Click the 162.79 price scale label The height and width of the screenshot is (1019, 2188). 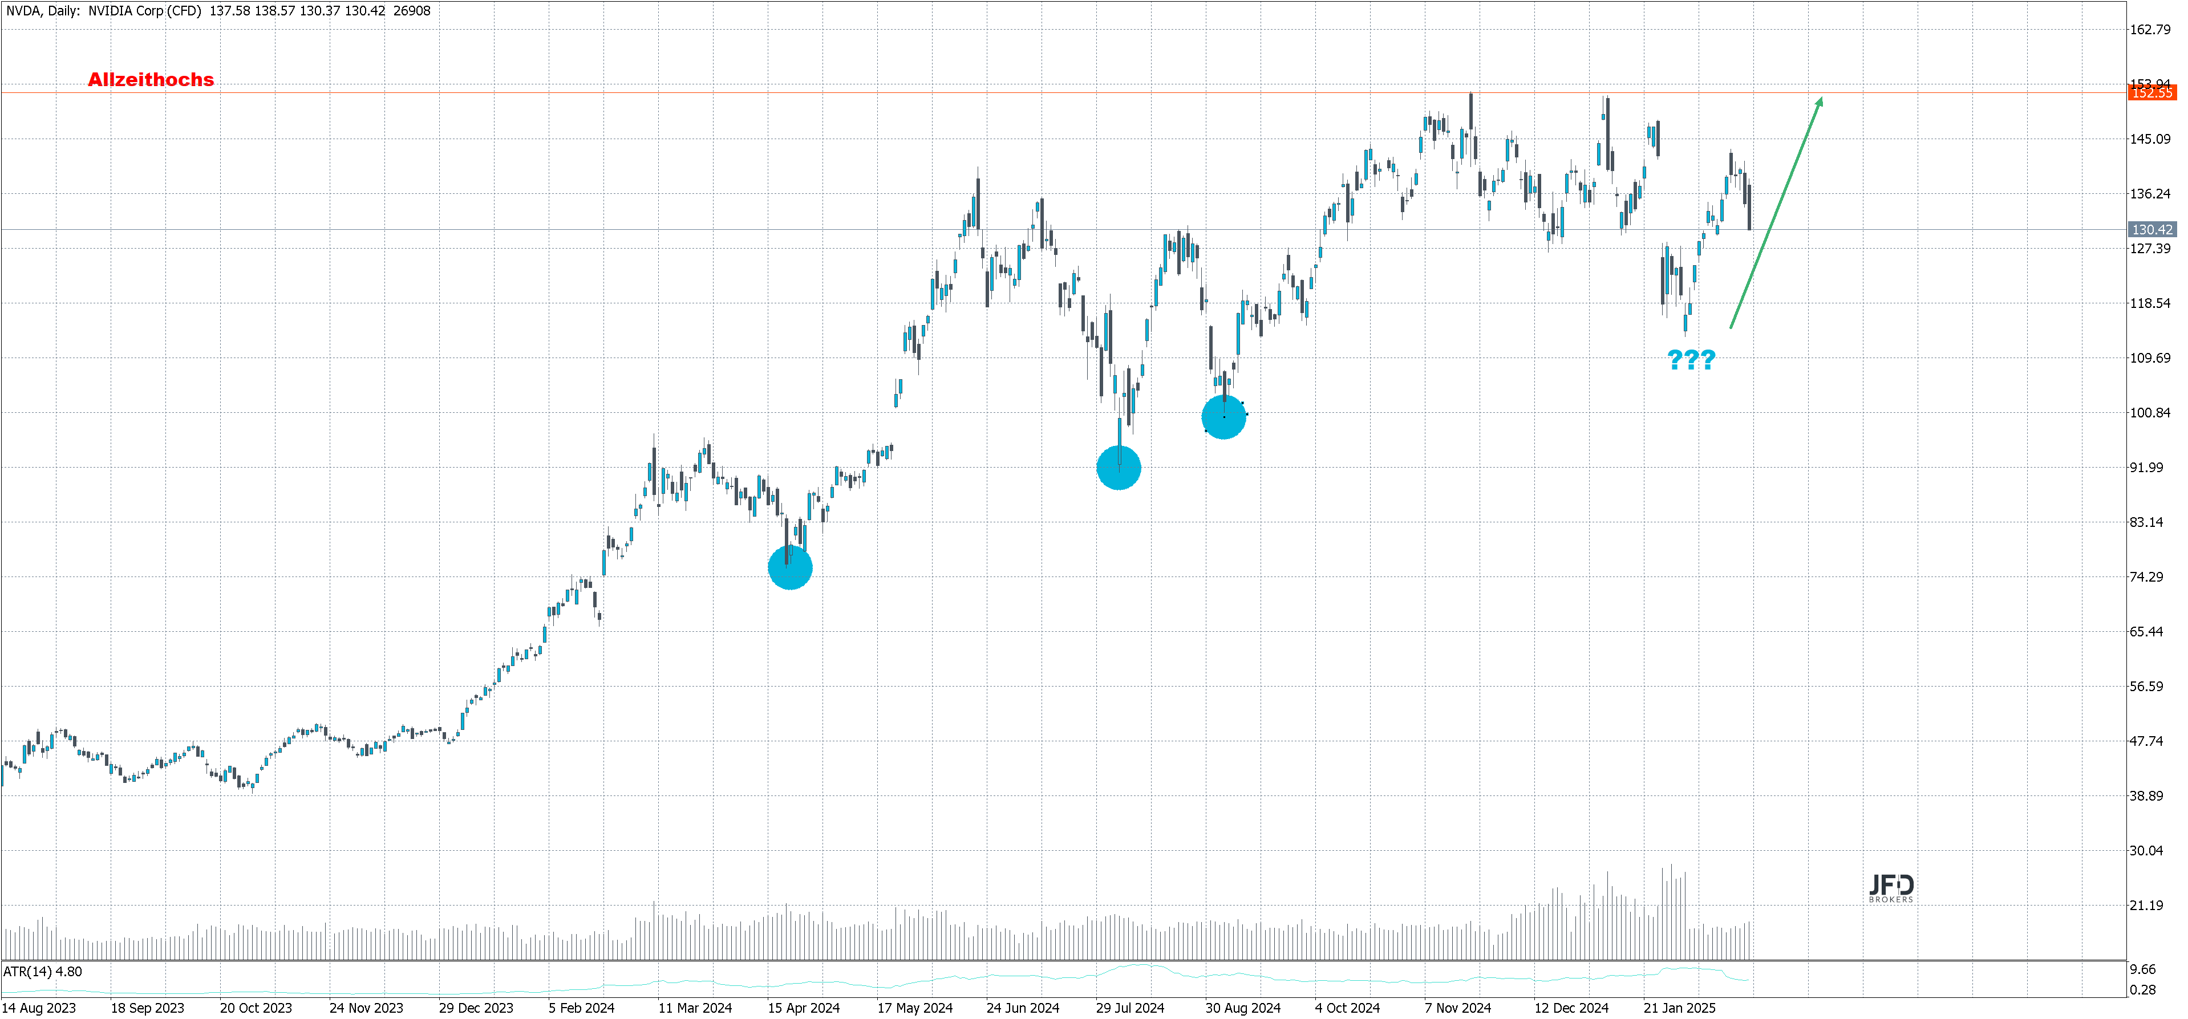click(2149, 30)
